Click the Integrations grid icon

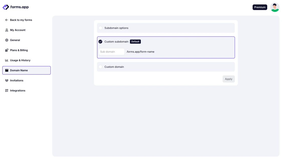[7, 90]
